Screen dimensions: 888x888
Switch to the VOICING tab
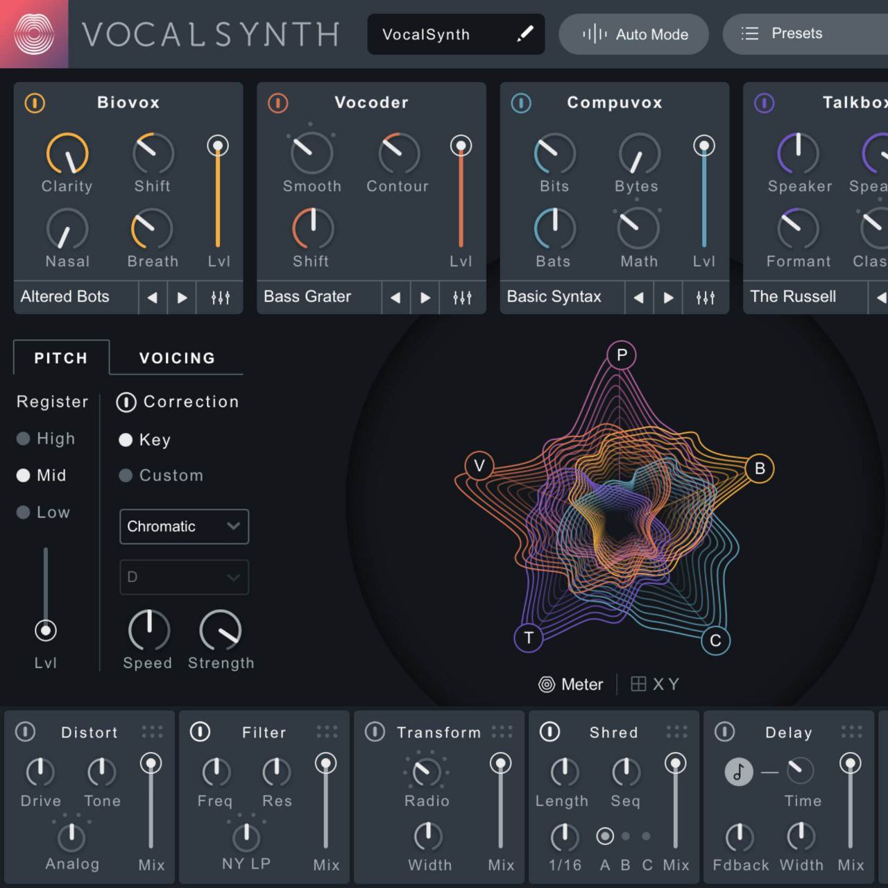tap(177, 358)
